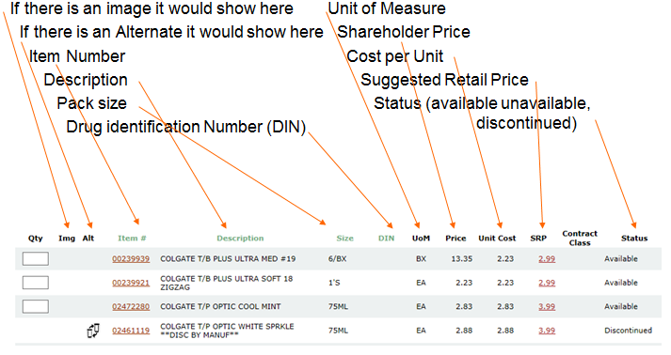671x355 pixels.
Task: Sort by Description column header
Action: tap(240, 239)
